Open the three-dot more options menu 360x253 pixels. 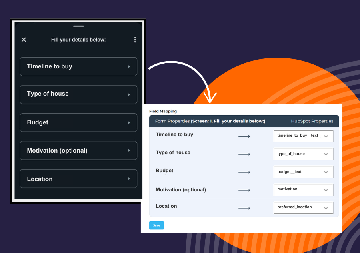135,40
